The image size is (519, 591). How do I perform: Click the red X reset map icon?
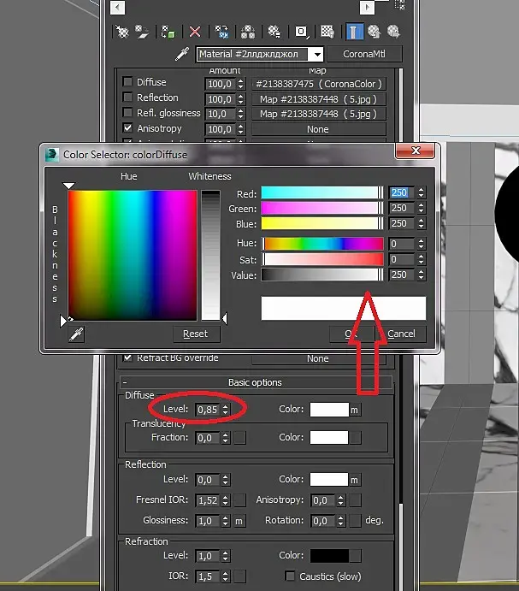(195, 32)
